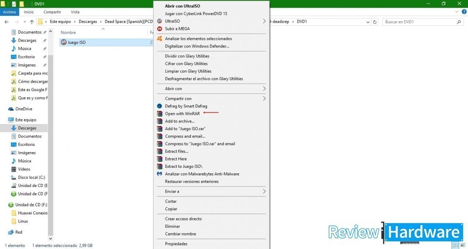Click the refresh button by address bar

(x=375, y=22)
